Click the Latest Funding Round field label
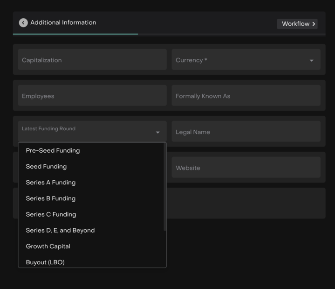 [48, 129]
